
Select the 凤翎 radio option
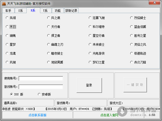7,18
